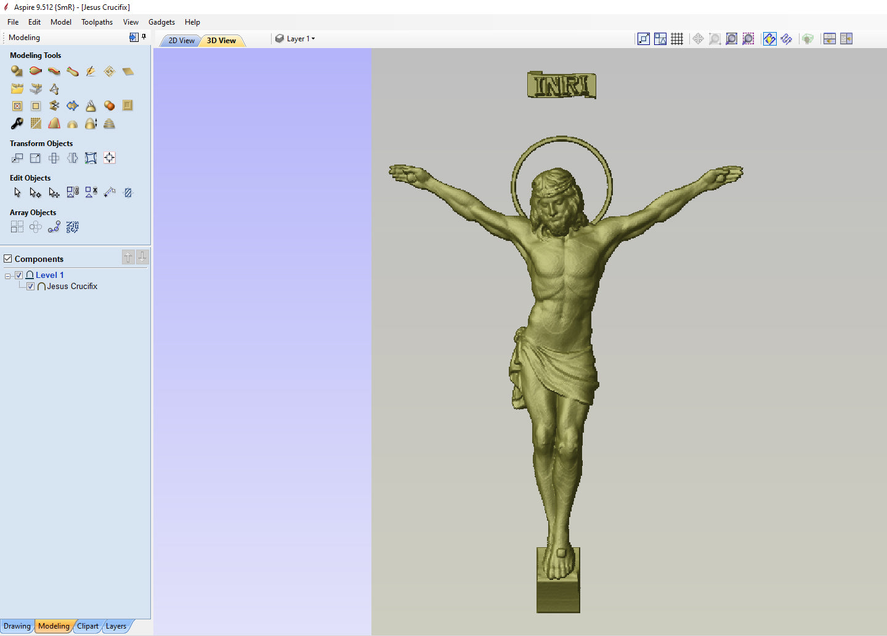Choose the Distort Object tool
887x636 pixels.
[x=91, y=158]
